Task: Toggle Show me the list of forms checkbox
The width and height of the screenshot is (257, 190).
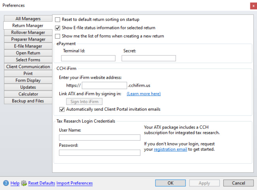Action: 58,36
